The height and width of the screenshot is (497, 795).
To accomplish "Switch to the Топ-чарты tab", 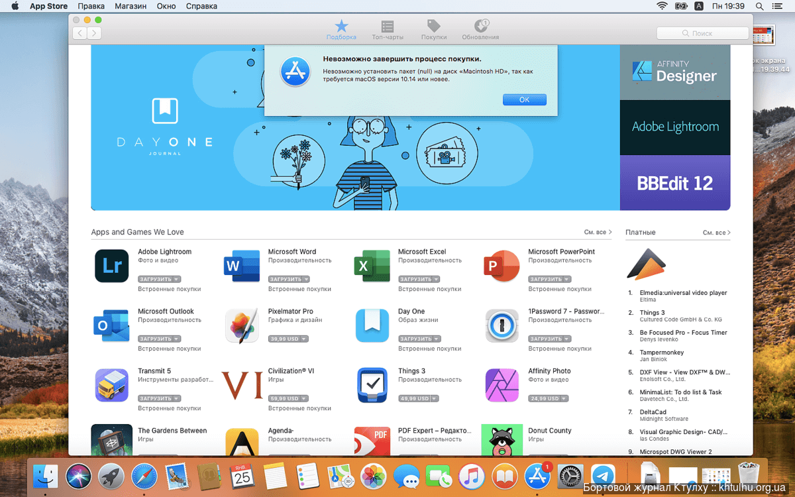I will pos(388,30).
